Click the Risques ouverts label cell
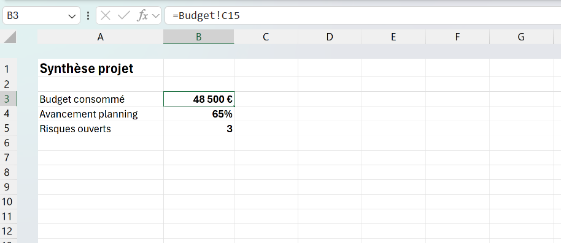Screen dimensions: 561x243 tap(101, 129)
